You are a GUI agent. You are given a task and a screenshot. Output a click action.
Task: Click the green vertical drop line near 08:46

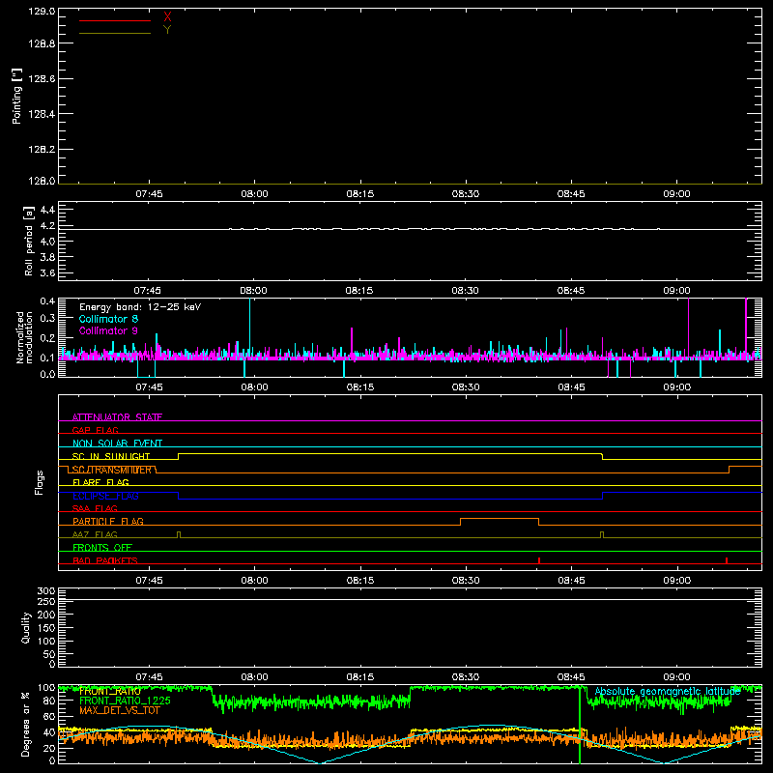tap(580, 725)
